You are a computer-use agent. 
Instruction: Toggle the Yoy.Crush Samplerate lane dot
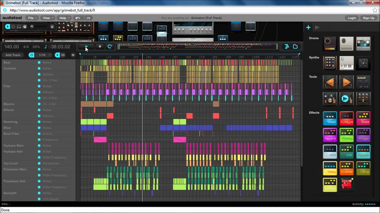(39, 163)
